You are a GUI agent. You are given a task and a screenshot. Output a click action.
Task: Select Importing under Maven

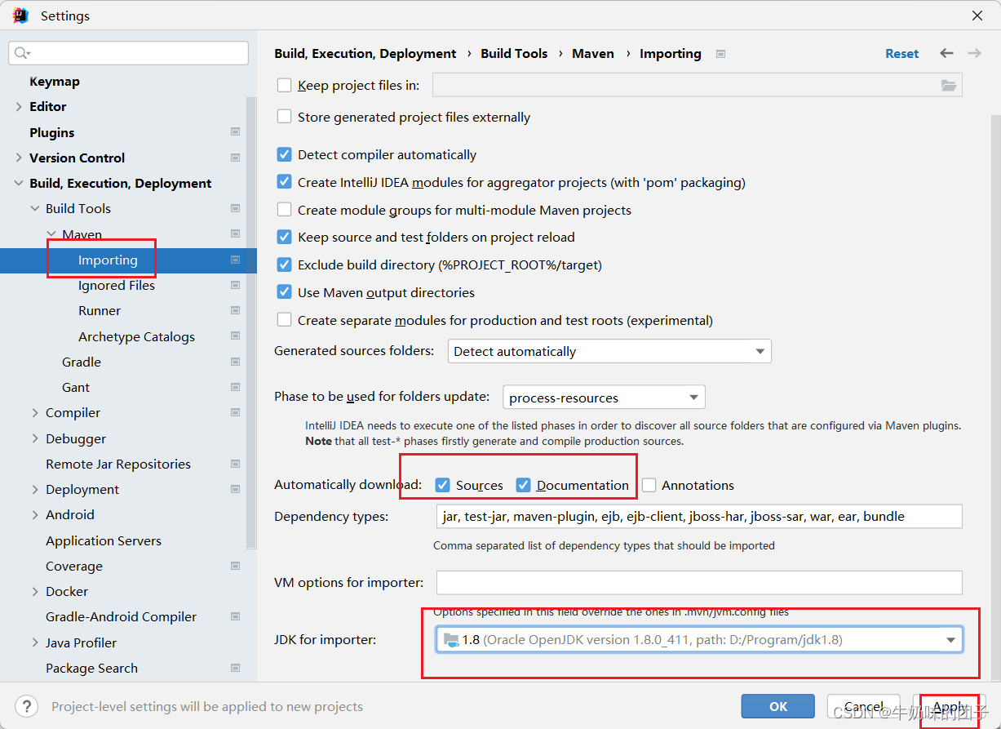coord(108,260)
